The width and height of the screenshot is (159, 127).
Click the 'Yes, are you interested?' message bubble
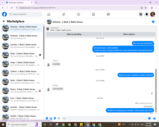pyautogui.click(x=143, y=43)
